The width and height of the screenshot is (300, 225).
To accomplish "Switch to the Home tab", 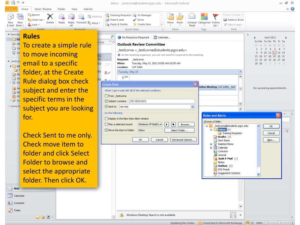I will coord(25,9).
